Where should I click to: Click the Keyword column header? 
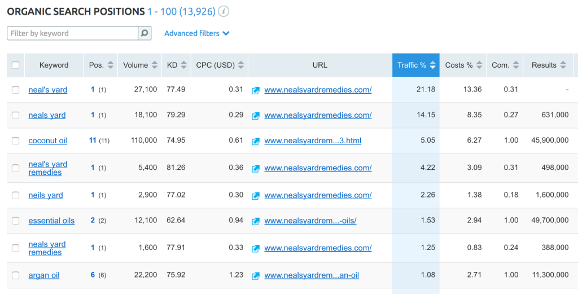click(x=54, y=65)
